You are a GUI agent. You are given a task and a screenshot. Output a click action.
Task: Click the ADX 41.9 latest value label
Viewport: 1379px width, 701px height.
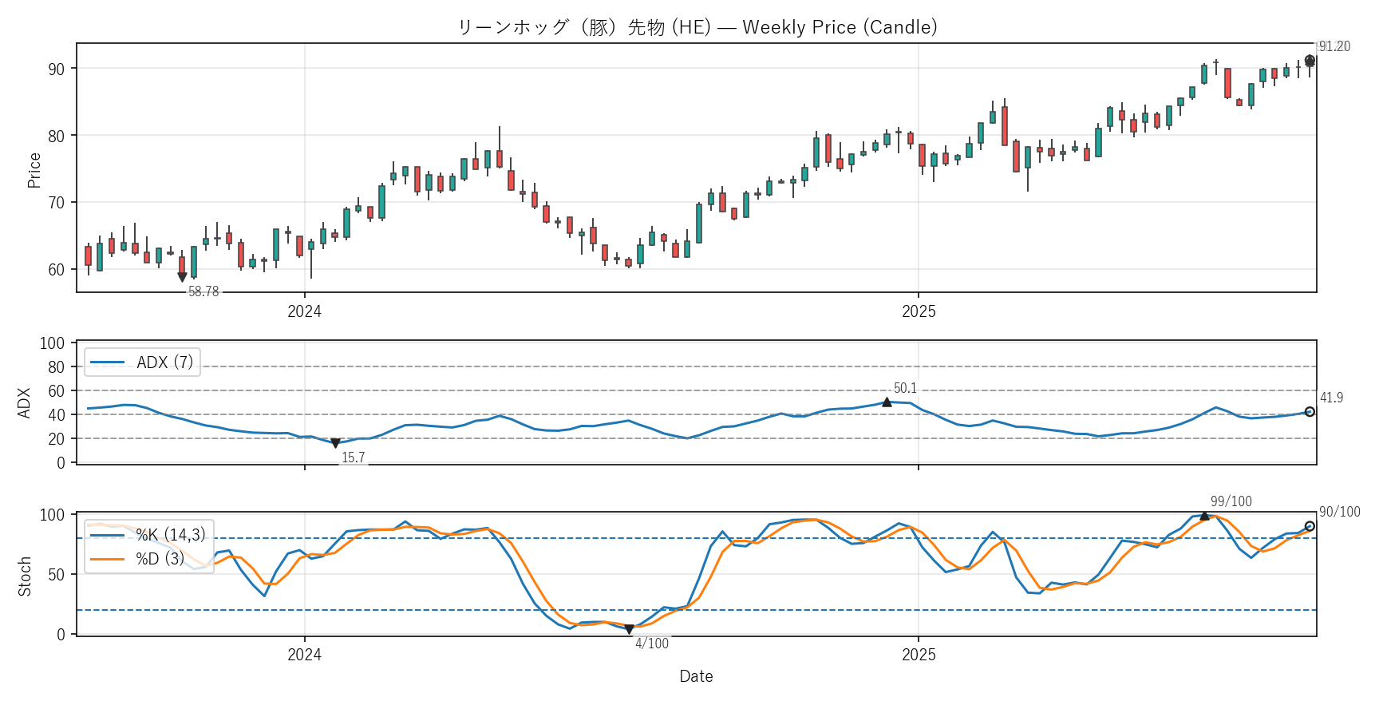point(1331,398)
